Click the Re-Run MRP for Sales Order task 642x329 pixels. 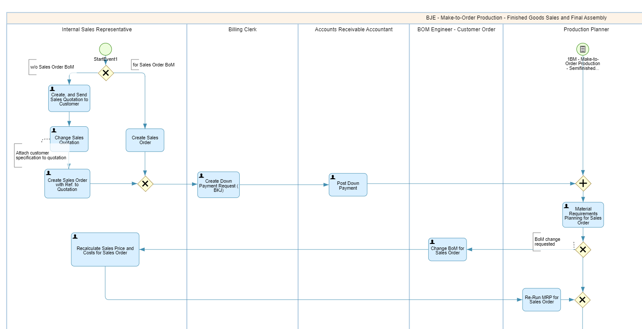(542, 300)
